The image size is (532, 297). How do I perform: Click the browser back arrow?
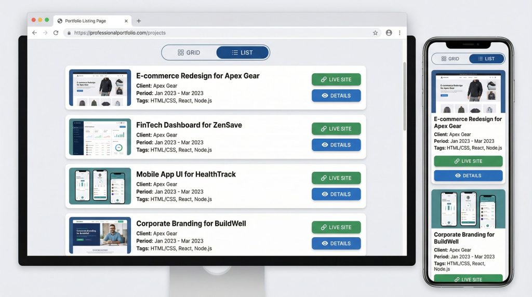pos(34,33)
